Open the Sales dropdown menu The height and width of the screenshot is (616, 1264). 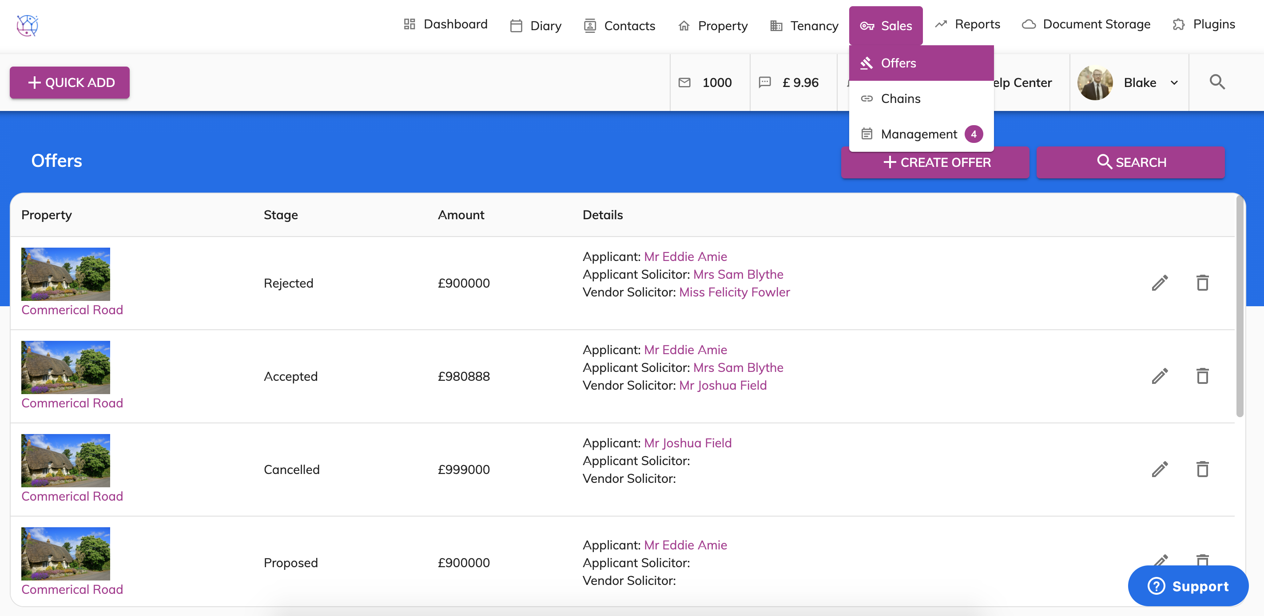click(886, 25)
